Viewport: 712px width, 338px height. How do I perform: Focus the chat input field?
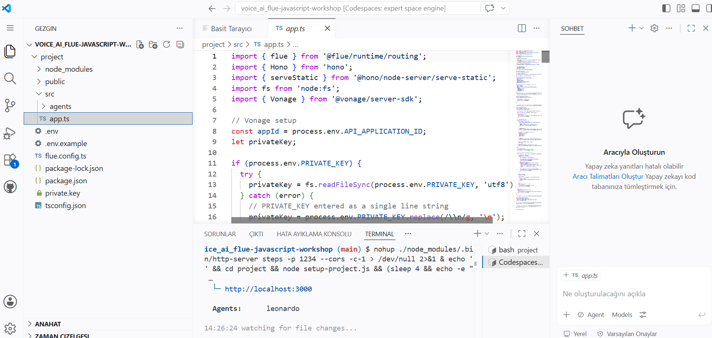point(634,294)
